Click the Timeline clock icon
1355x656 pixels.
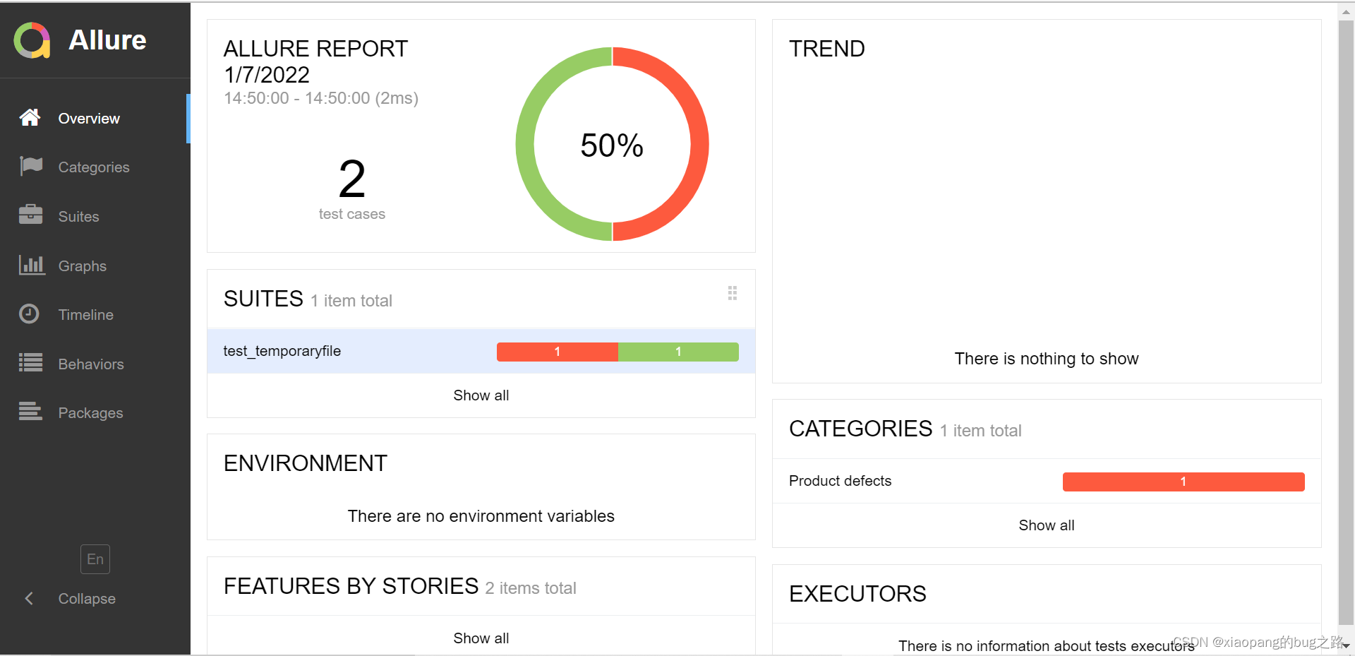[29, 314]
